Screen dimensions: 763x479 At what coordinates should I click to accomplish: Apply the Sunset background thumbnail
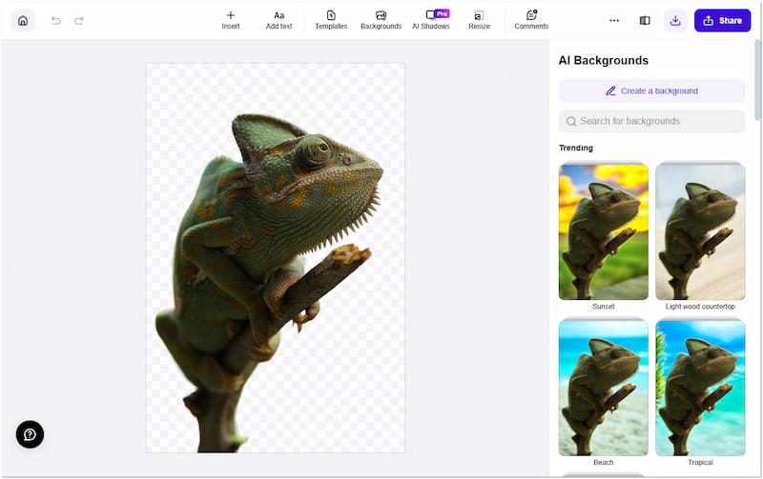click(x=604, y=231)
